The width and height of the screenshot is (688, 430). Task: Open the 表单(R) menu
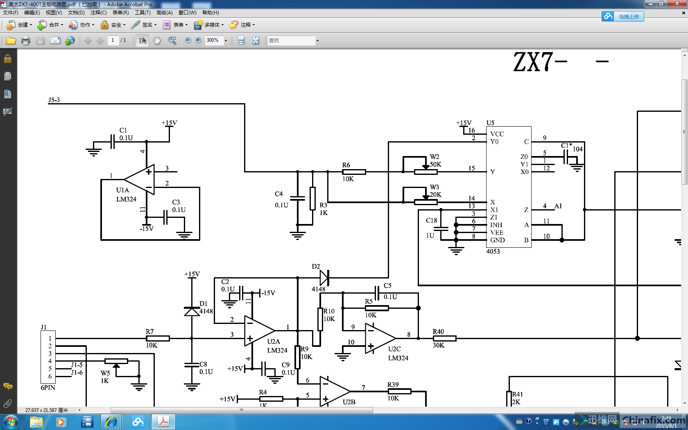[120, 13]
